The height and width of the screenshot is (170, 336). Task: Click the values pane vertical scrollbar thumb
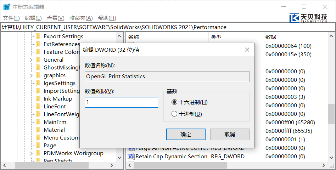click(x=331, y=114)
